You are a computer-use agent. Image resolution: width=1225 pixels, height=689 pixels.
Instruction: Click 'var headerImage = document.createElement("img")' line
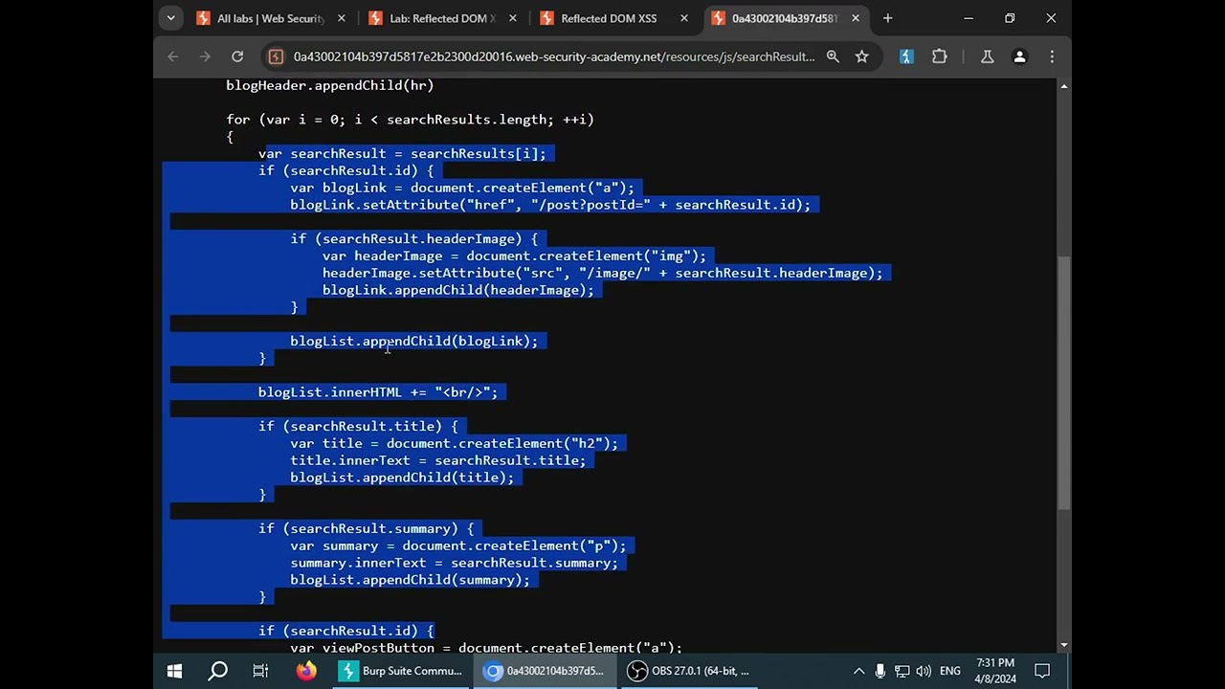514,256
